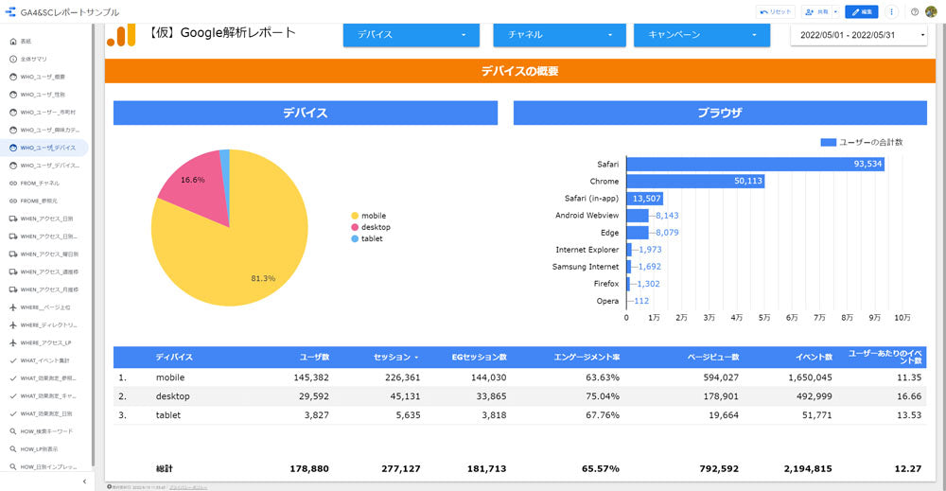Expand the チャネル filter dropdown
The image size is (946, 491).
[x=559, y=35]
